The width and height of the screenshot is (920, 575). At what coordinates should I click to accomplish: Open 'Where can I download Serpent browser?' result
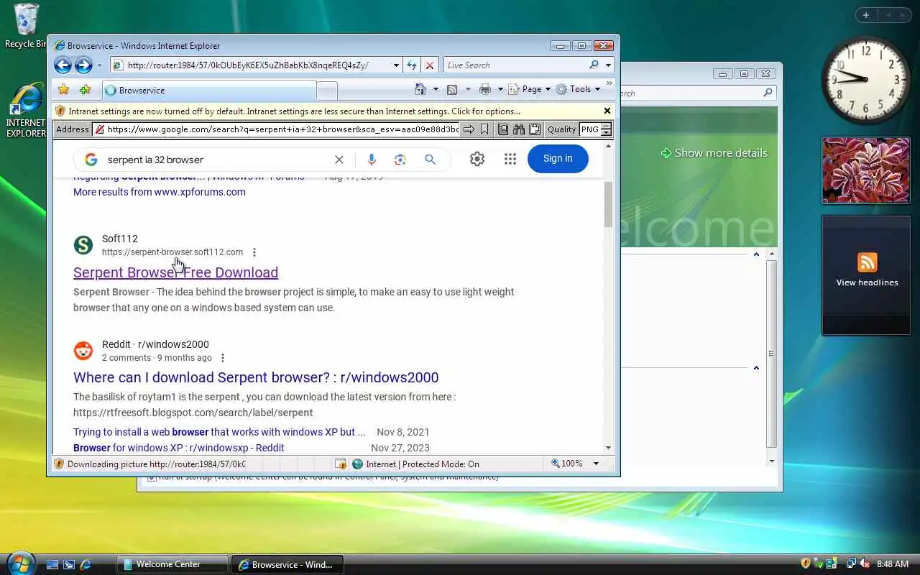256,377
